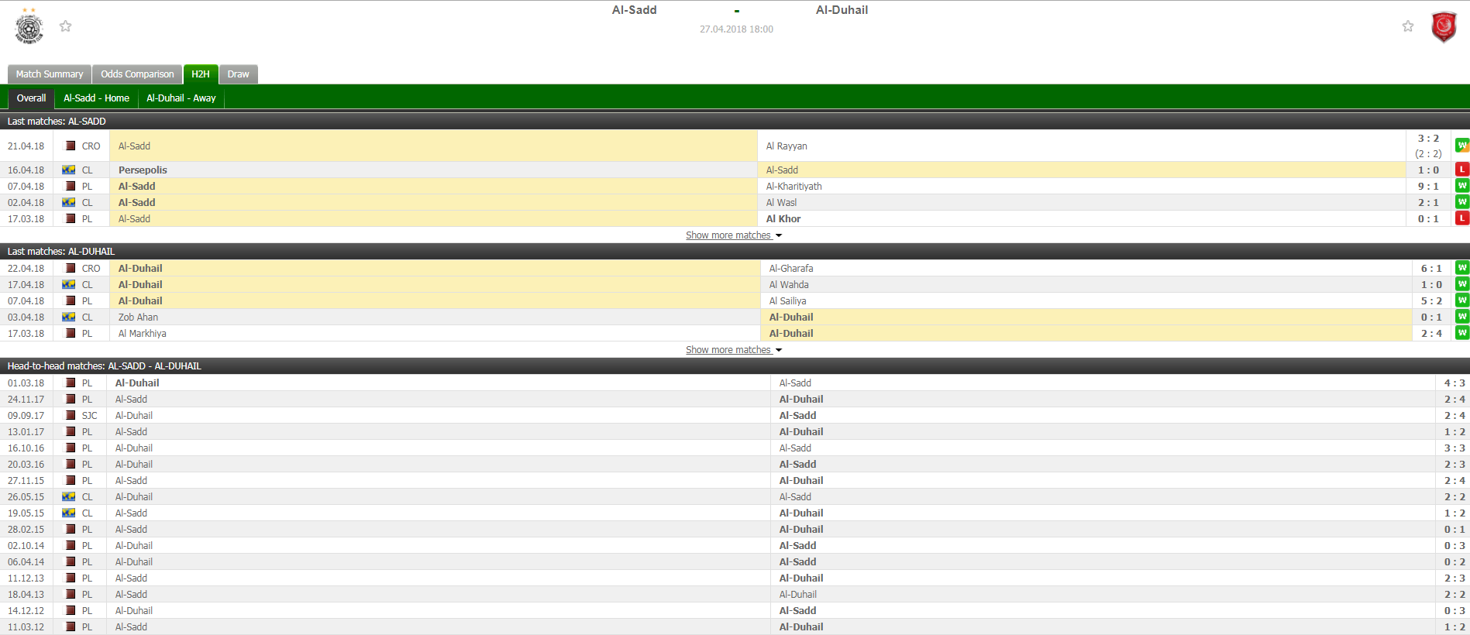Expand Show more matches under Al-Sadd

pos(734,235)
